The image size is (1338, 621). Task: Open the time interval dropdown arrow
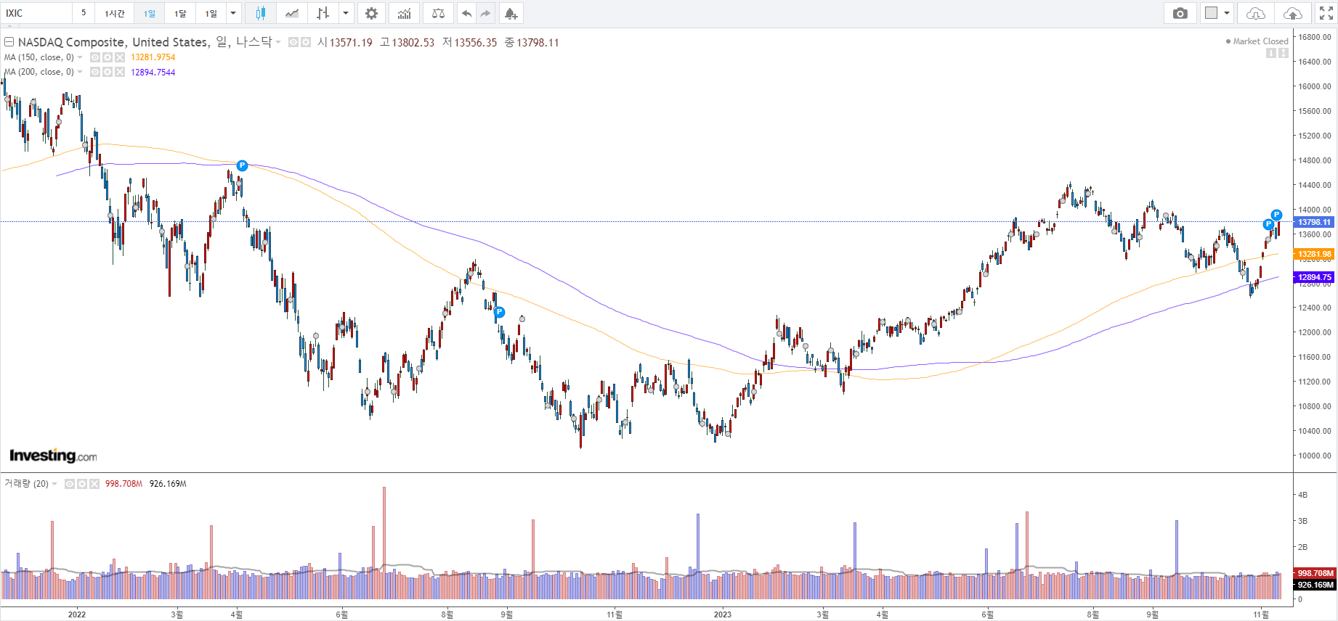pyautogui.click(x=233, y=13)
